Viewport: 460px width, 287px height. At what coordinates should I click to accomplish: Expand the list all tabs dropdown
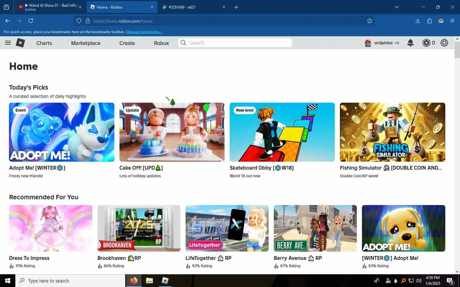click(397, 7)
